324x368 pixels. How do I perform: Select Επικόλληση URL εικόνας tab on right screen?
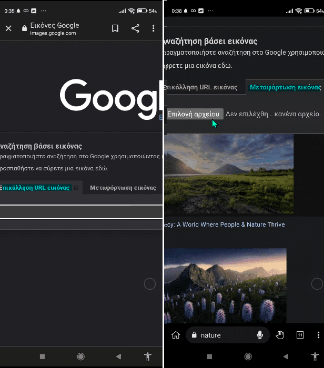(x=200, y=87)
